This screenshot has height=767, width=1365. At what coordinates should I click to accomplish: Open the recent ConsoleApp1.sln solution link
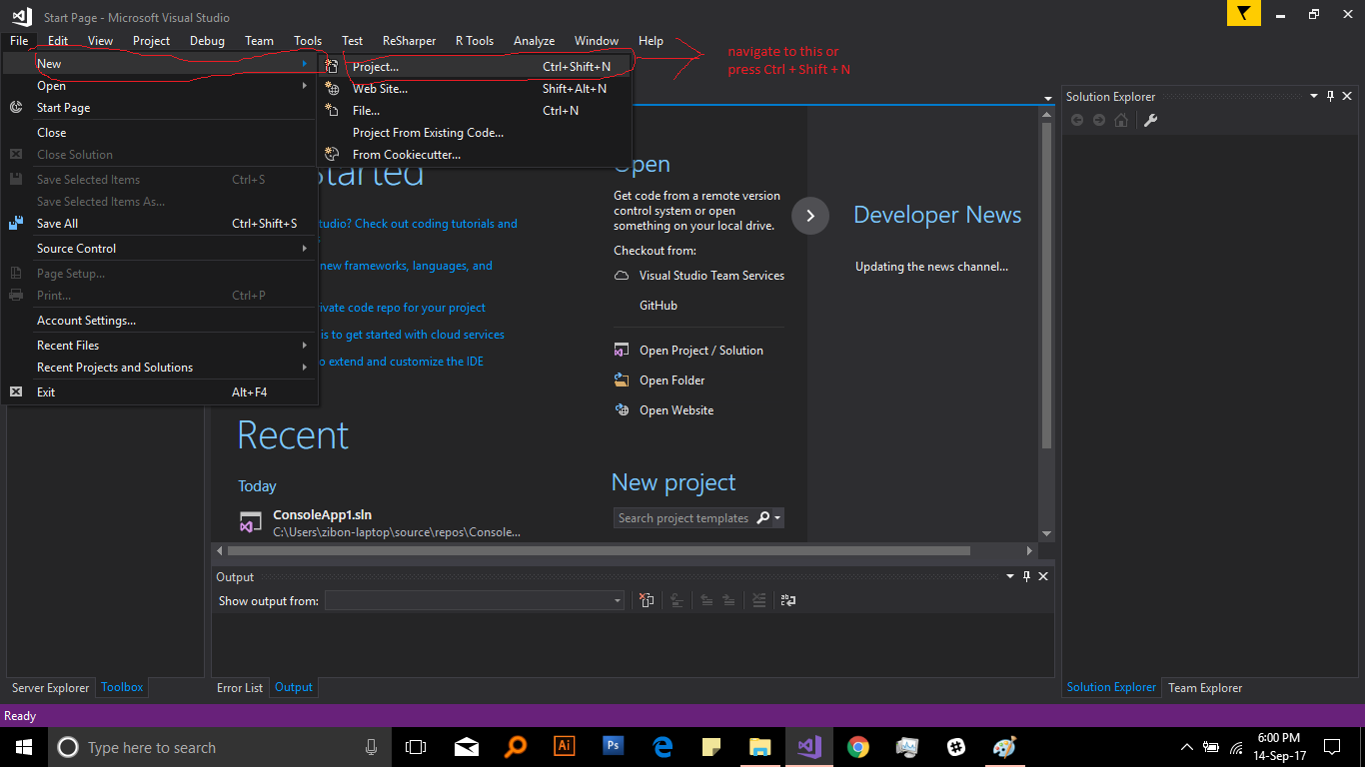click(322, 515)
